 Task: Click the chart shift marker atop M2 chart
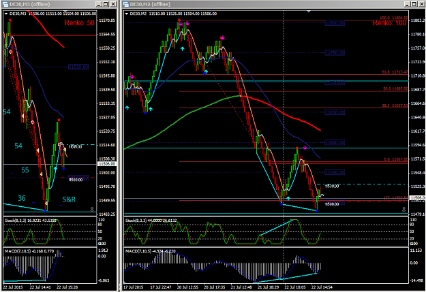[308, 12]
